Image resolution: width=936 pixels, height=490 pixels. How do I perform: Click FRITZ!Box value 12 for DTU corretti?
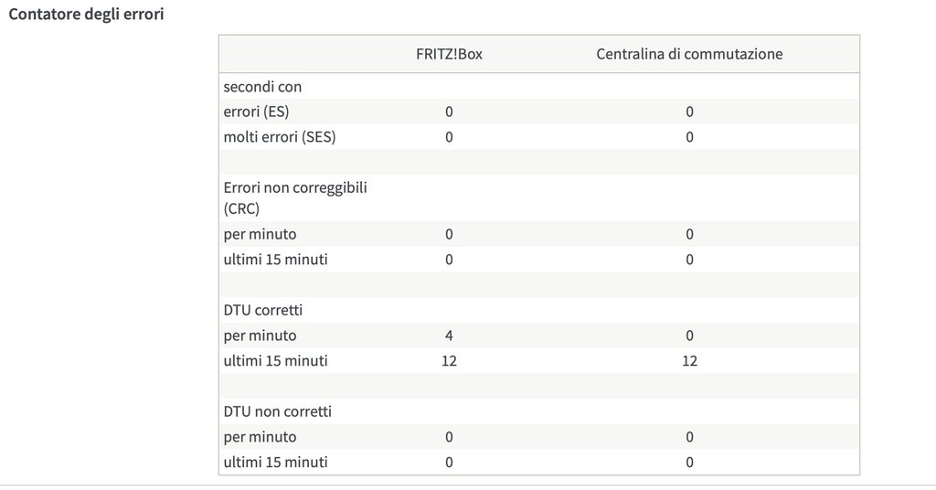click(449, 361)
